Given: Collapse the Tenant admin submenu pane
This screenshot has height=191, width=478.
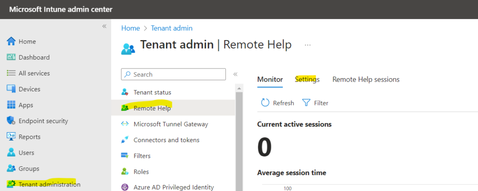Looking at the screenshot, I should (x=235, y=74).
